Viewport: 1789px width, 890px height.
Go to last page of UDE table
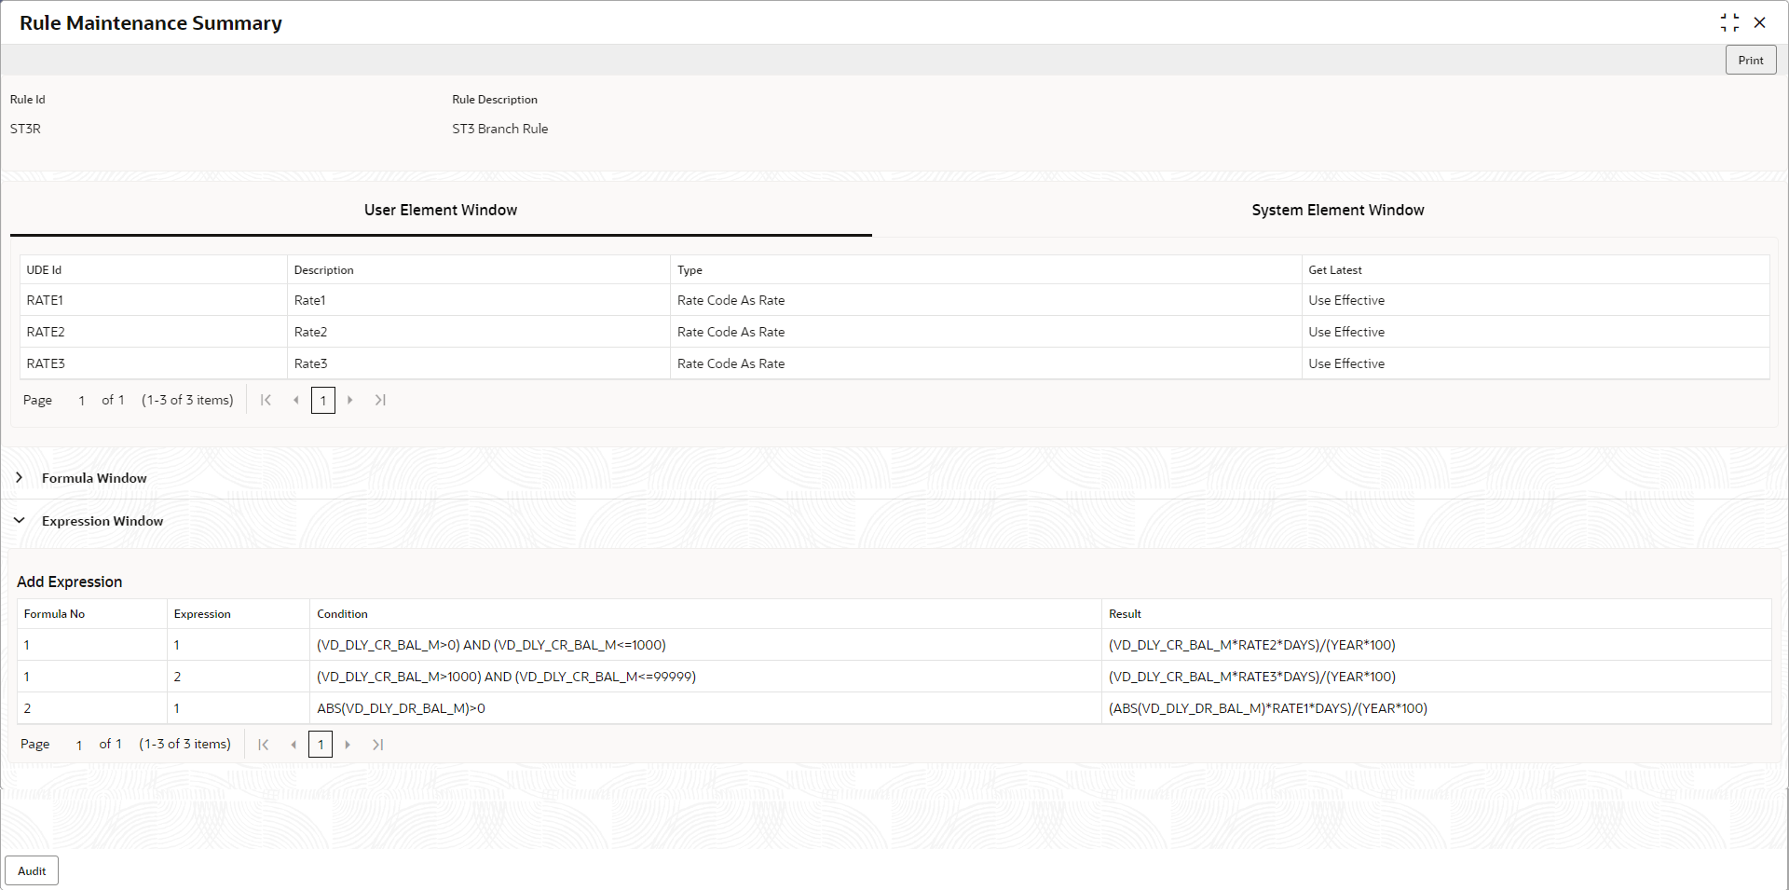(x=380, y=400)
